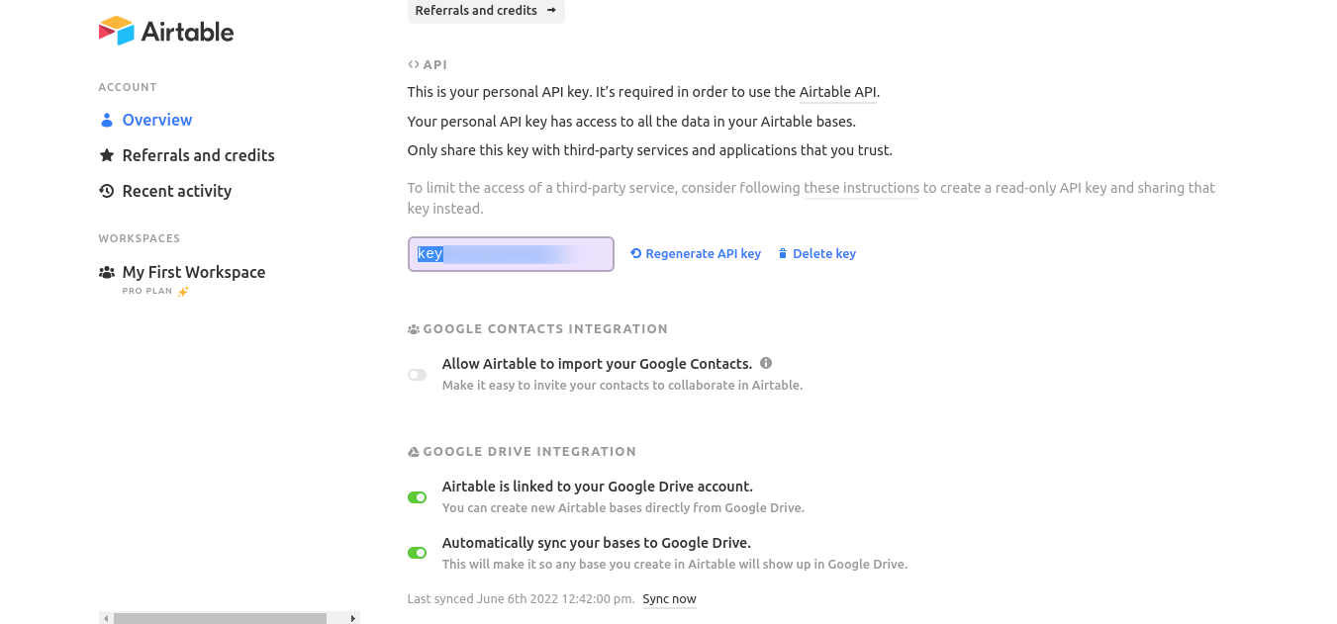Image resolution: width=1337 pixels, height=624 pixels.
Task: Click the info icon next to Google Contacts import
Action: point(765,363)
